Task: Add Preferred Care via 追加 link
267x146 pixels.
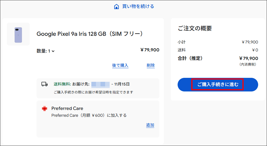Action: coord(150,125)
